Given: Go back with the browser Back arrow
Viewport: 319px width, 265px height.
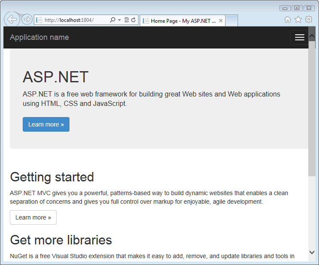Looking at the screenshot, I should (x=12, y=19).
